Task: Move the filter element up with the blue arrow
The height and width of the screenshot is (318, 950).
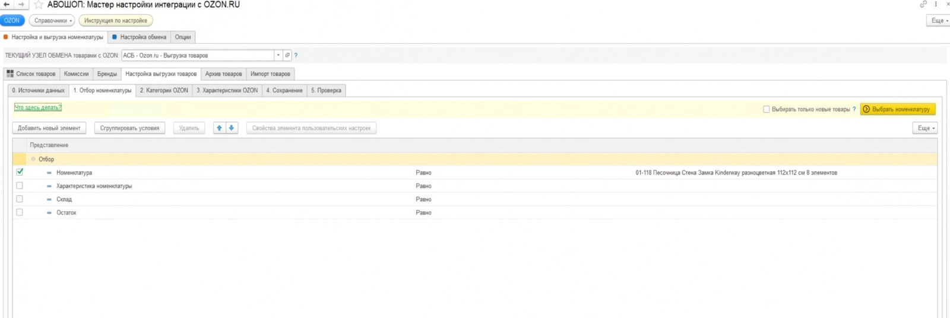Action: pyautogui.click(x=219, y=128)
